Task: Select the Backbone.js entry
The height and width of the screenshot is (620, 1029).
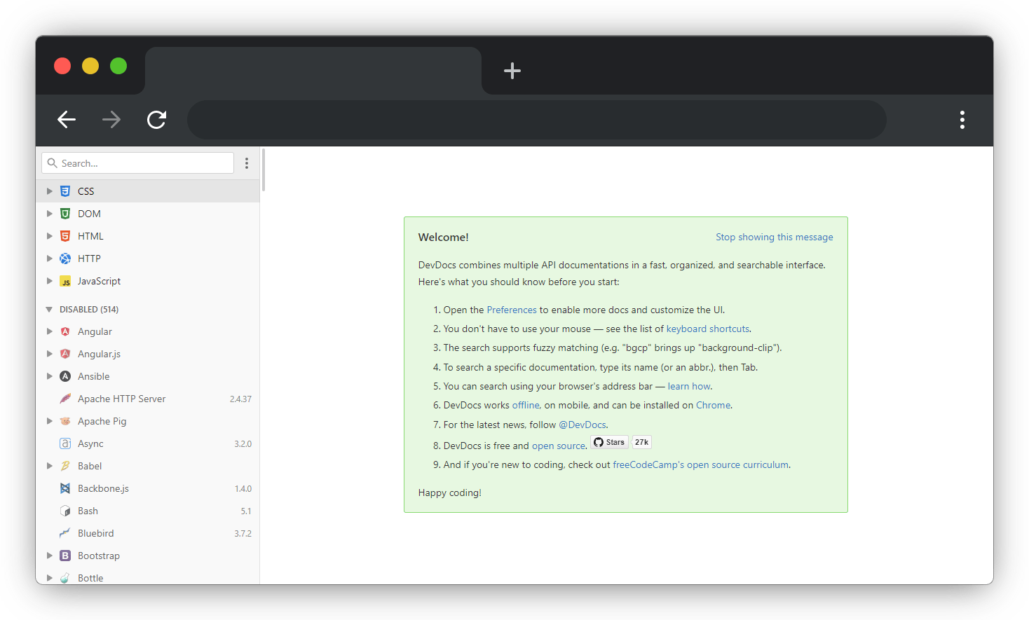Action: pos(148,488)
